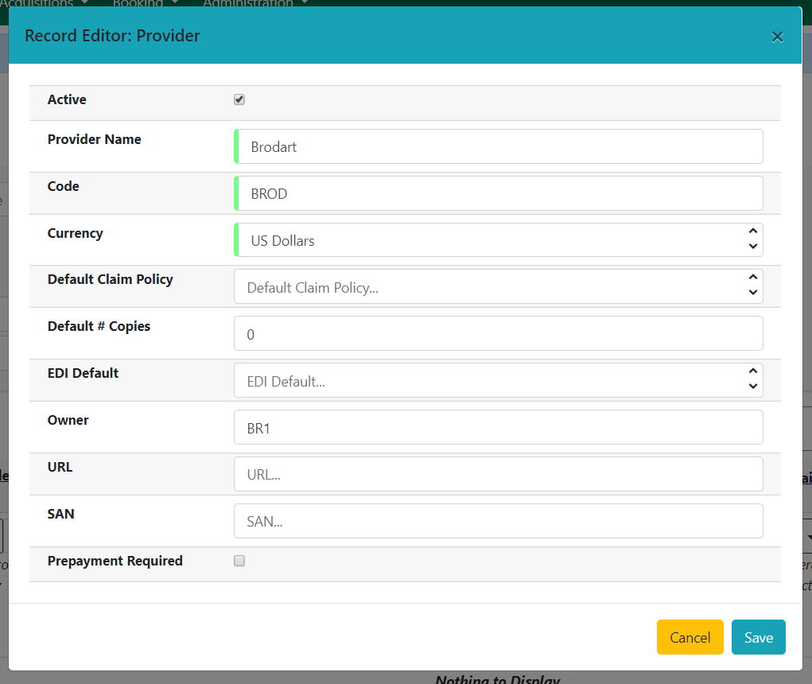Click the Code field containing BROD

click(x=498, y=193)
